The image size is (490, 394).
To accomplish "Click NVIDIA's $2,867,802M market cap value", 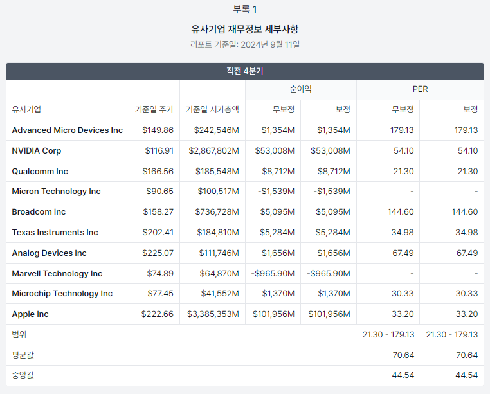I will 213,151.
